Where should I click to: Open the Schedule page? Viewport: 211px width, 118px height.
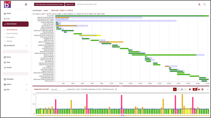point(10,79)
